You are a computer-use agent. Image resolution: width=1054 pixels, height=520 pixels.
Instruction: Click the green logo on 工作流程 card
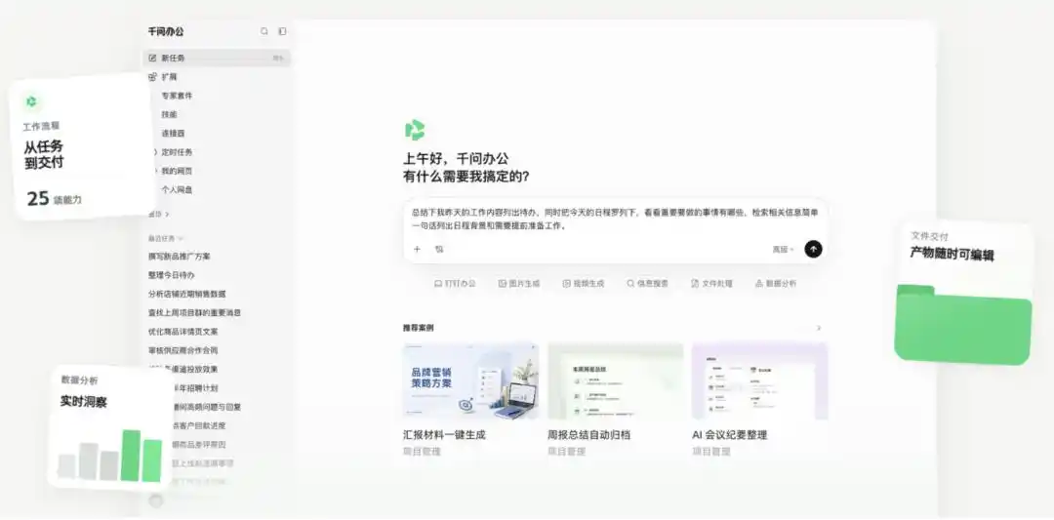click(x=31, y=101)
